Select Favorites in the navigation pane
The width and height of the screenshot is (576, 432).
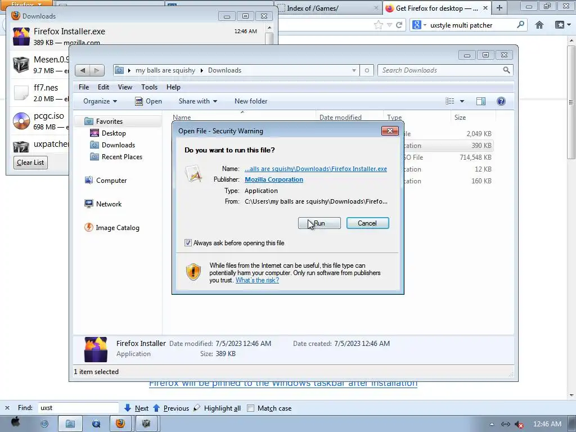click(x=109, y=121)
